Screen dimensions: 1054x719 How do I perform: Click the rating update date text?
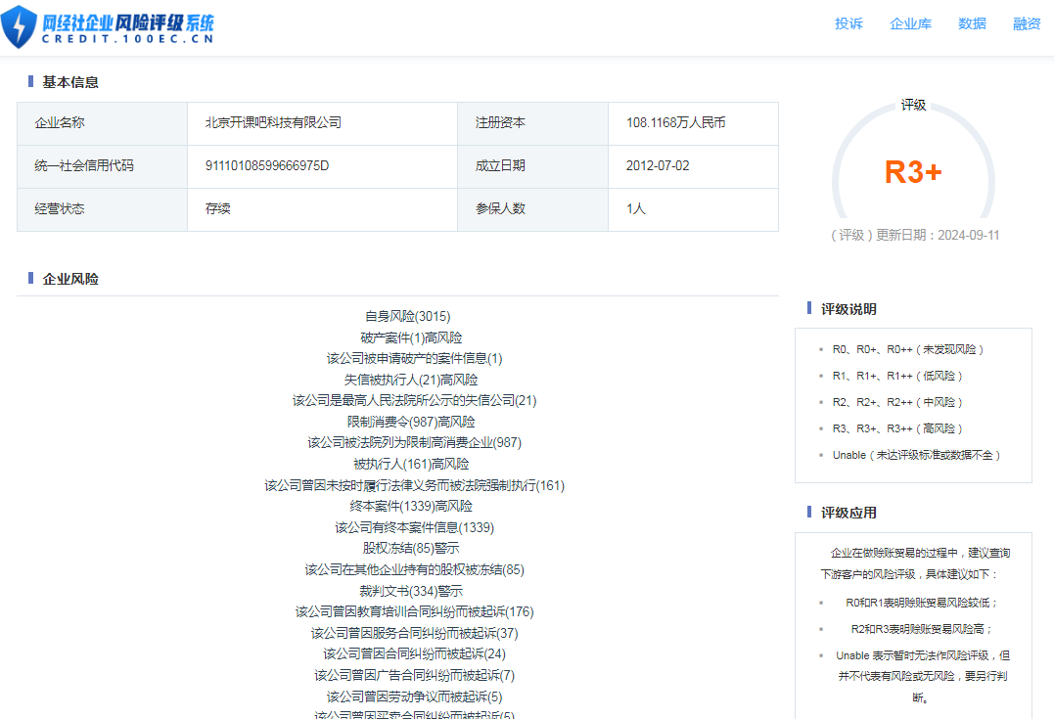(x=914, y=236)
